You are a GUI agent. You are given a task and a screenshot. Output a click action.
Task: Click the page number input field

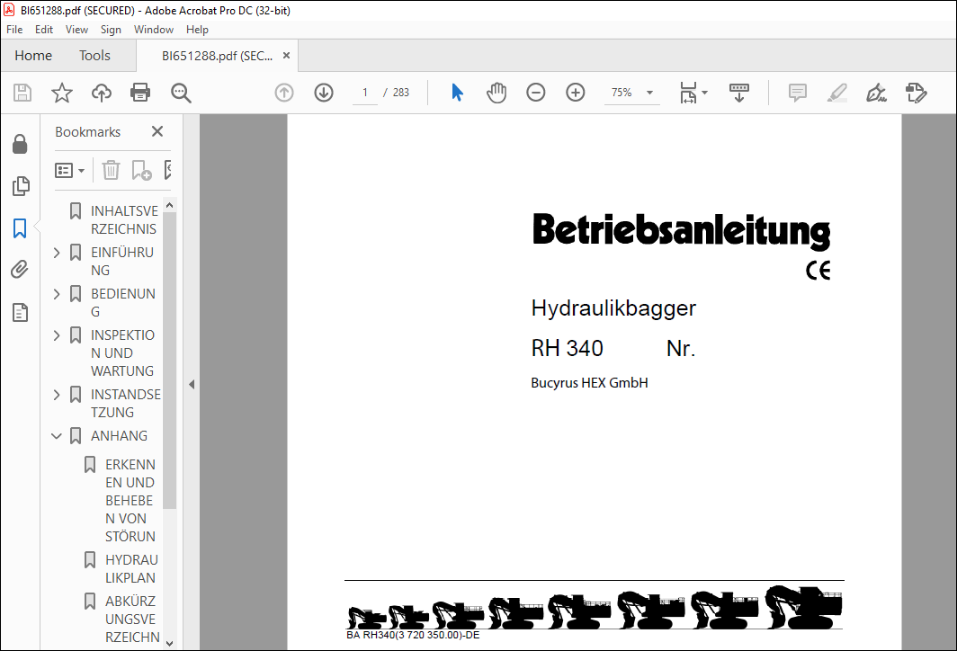pyautogui.click(x=365, y=93)
